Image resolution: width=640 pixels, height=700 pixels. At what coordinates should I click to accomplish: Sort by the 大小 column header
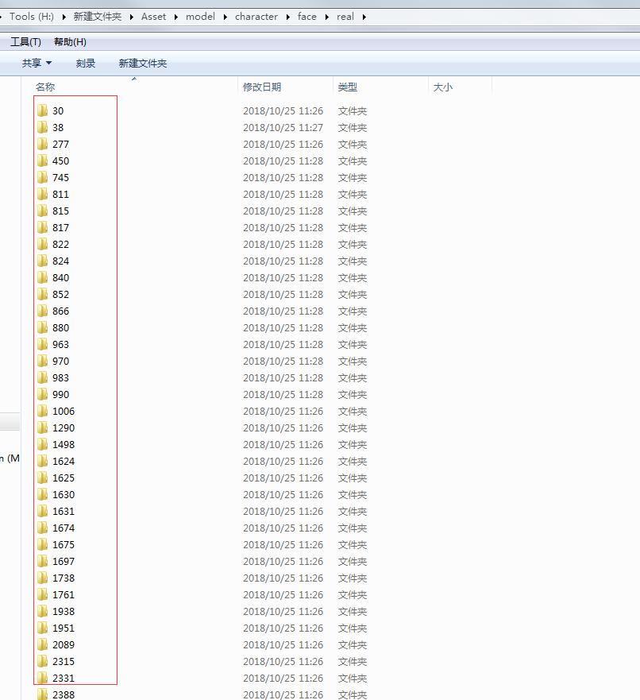(442, 86)
